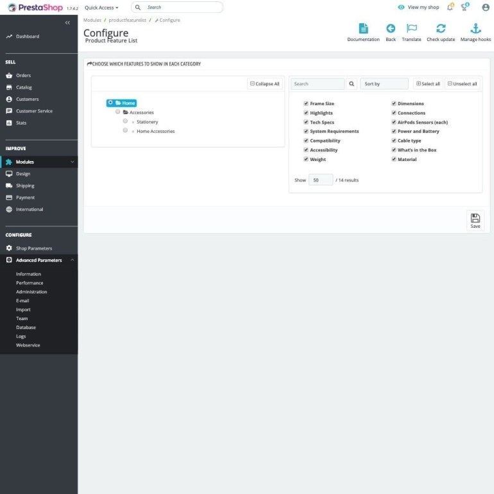Open the Webservice submenu item
494x494 pixels.
pyautogui.click(x=28, y=345)
